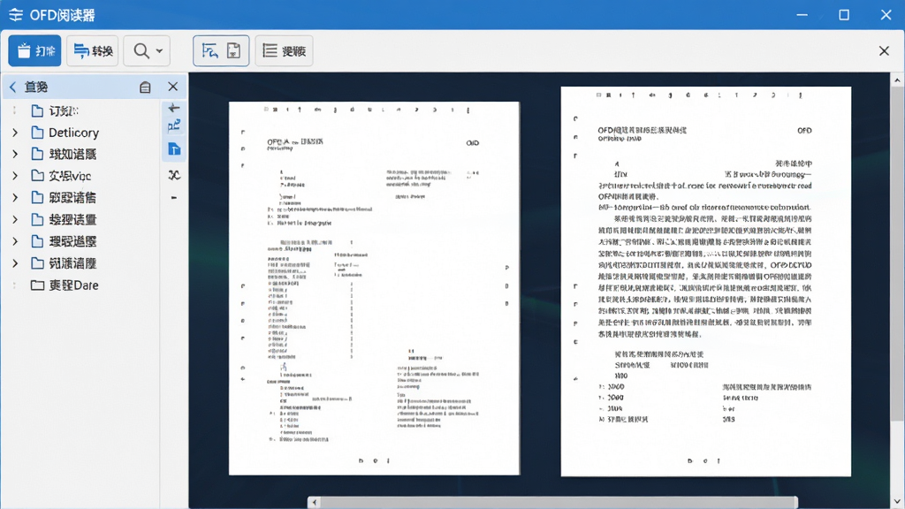Open the list view toolbar item
Screen dimensions: 905x509
[x=284, y=50]
